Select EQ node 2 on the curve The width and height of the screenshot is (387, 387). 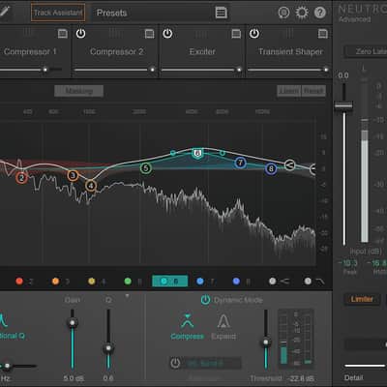tap(21, 178)
